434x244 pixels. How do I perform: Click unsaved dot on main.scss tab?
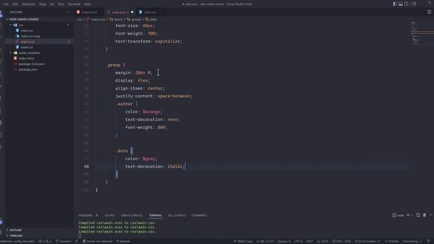132,12
